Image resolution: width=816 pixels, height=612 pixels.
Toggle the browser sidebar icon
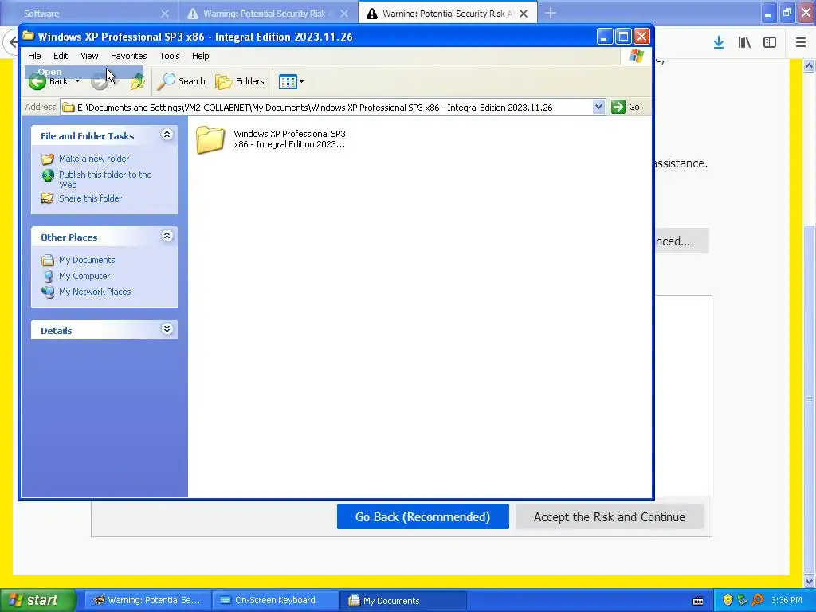click(x=770, y=43)
